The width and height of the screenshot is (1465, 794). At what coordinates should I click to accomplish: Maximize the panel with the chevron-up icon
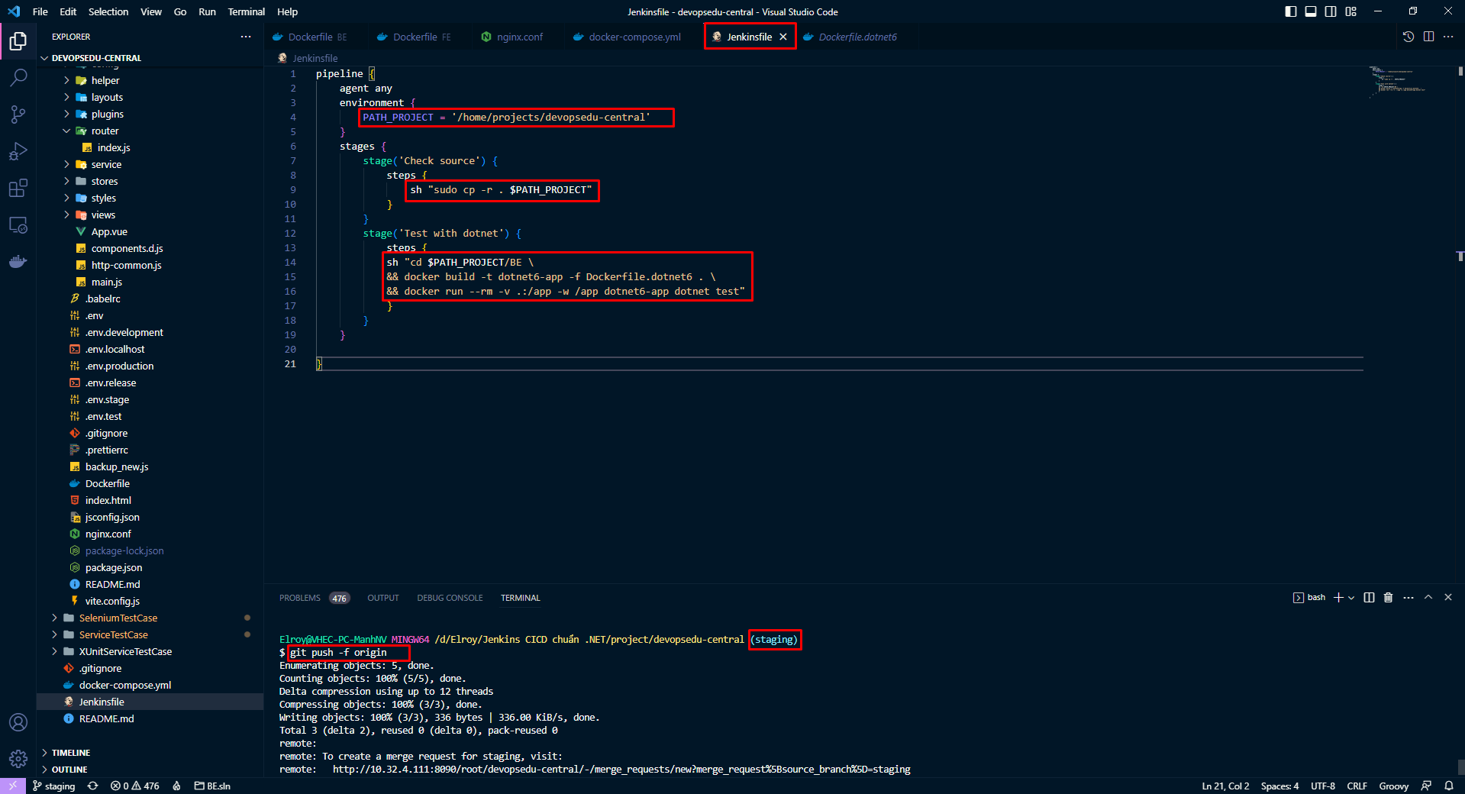coord(1428,598)
